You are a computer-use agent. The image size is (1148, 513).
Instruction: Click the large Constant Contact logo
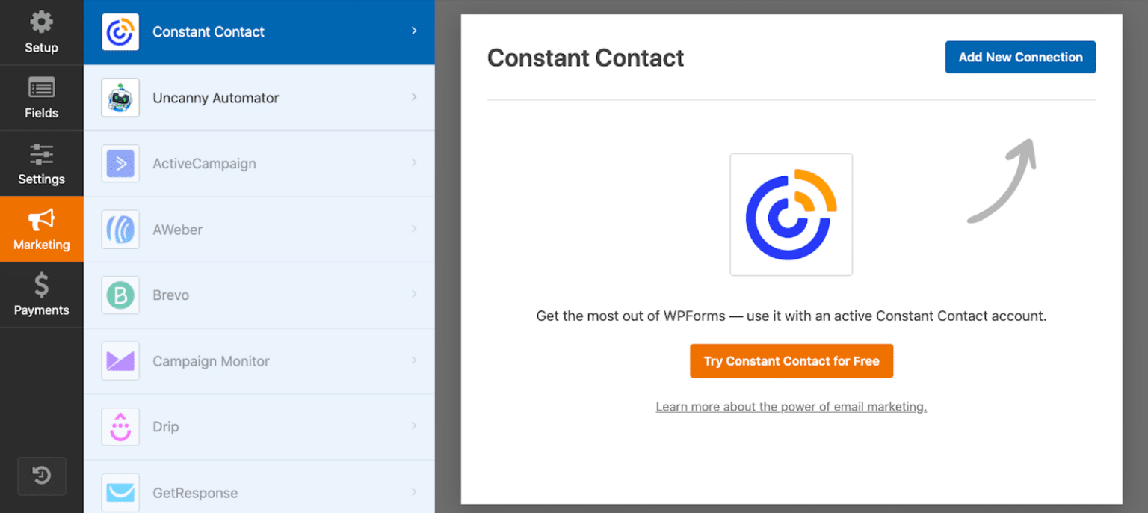coord(791,215)
